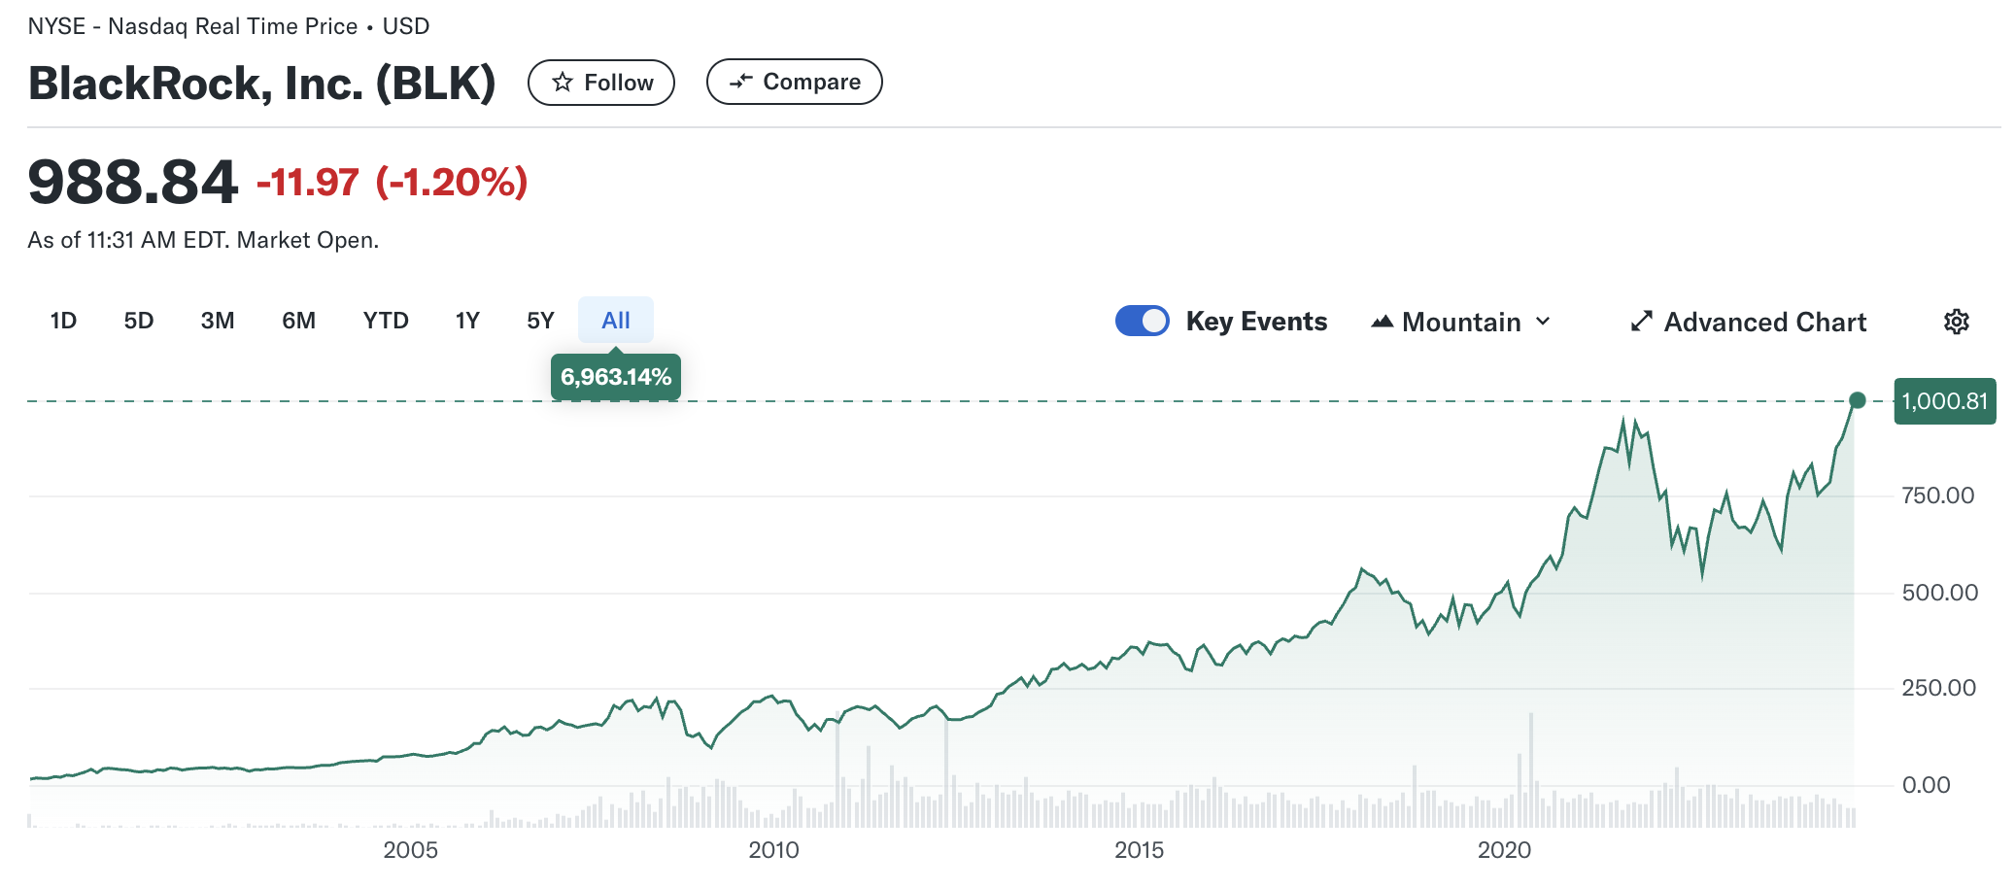Click the 0.00 axis label
Image resolution: width=2015 pixels, height=888 pixels.
(x=1926, y=785)
